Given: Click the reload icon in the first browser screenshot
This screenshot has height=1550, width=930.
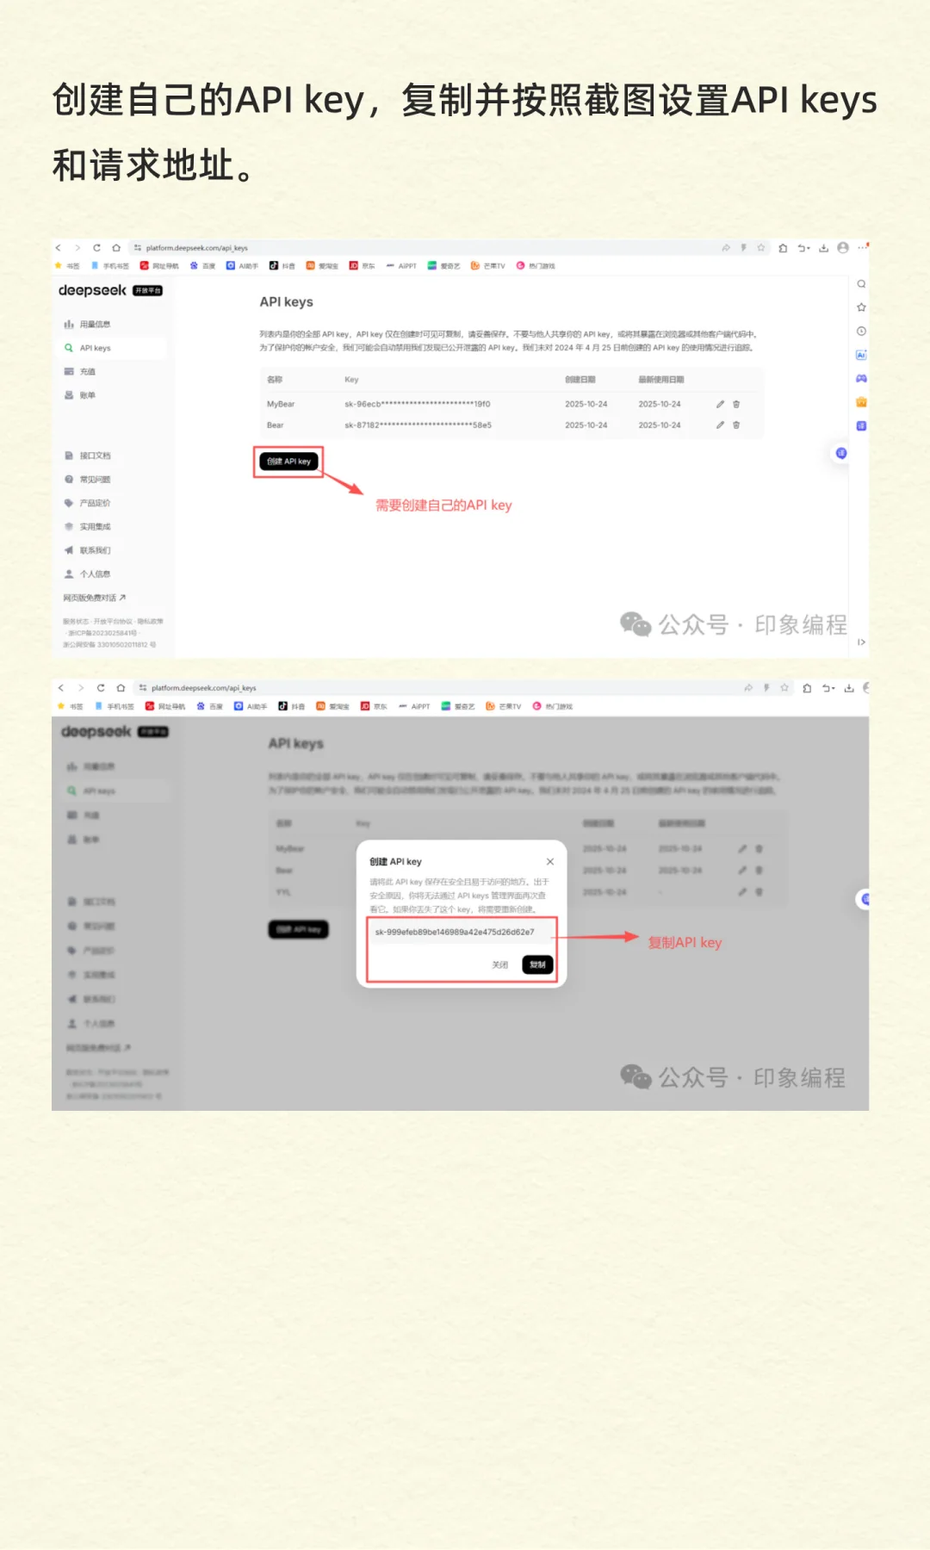Looking at the screenshot, I should [96, 248].
